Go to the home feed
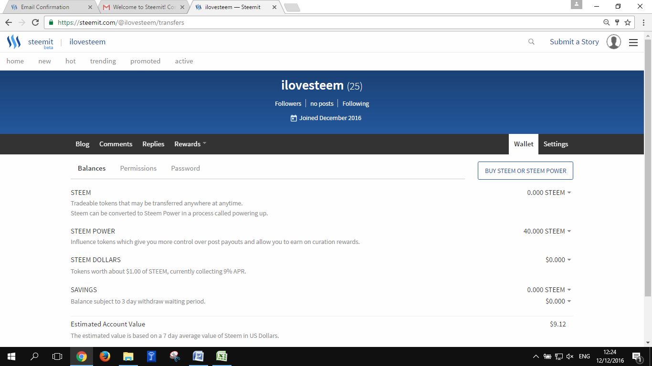This screenshot has width=652, height=366. click(x=15, y=61)
